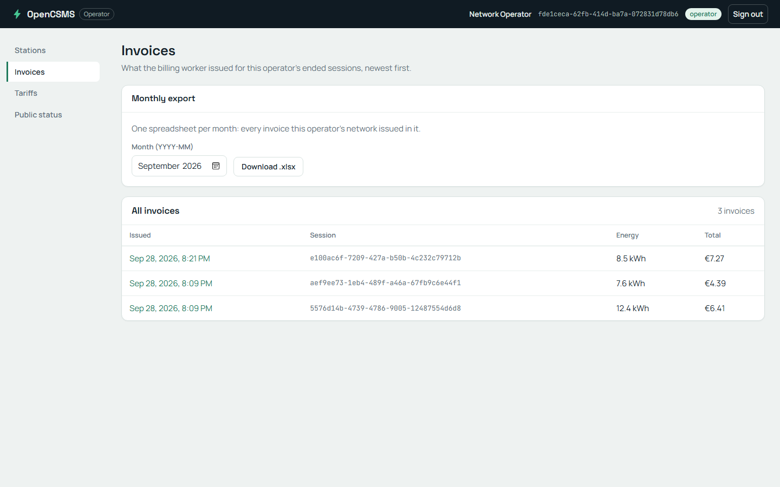Click the Invoices page title

(148, 50)
